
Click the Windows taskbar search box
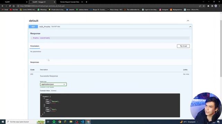[x=25, y=122]
